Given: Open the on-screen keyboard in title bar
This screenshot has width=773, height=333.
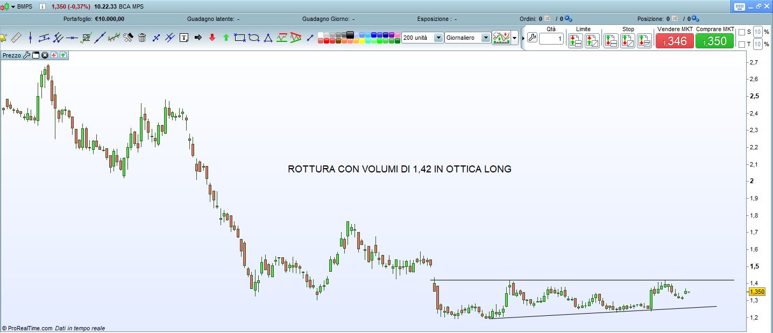Looking at the screenshot, I should (x=739, y=6).
